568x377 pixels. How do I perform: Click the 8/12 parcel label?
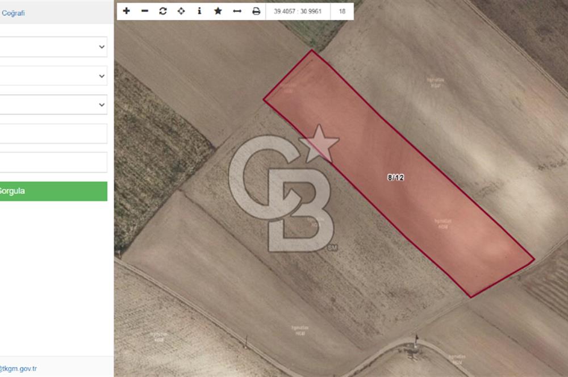tap(395, 178)
